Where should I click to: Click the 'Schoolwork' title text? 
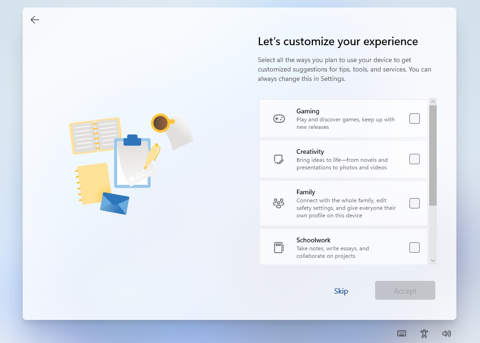coord(313,240)
